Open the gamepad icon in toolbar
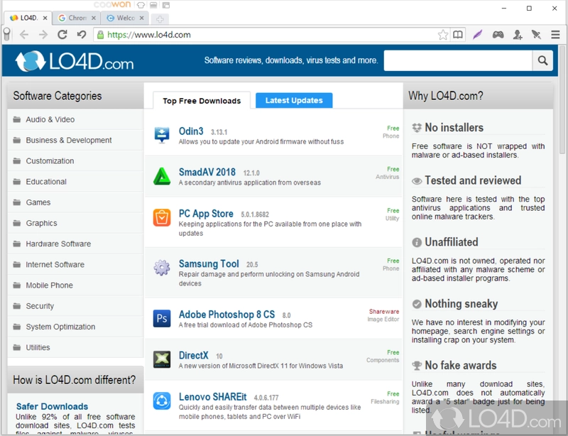This screenshot has width=568, height=436. [498, 35]
